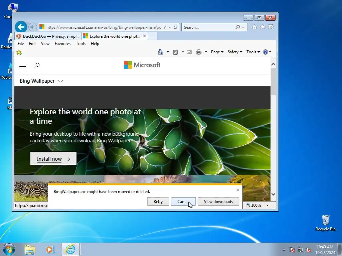Image resolution: width=342 pixels, height=256 pixels.
Task: Open the File menu
Action: (x=21, y=44)
